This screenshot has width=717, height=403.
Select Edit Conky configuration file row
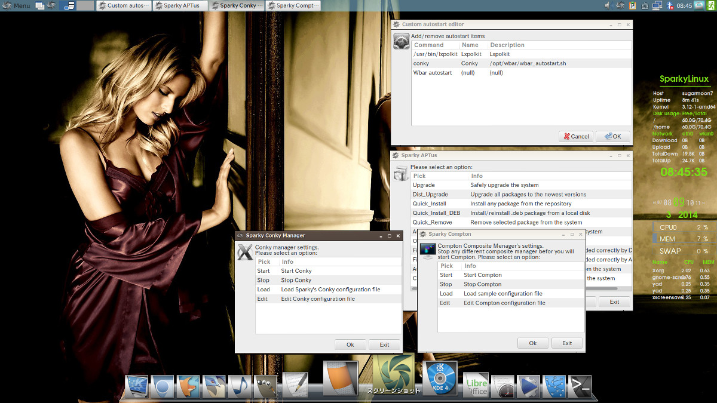pyautogui.click(x=329, y=299)
